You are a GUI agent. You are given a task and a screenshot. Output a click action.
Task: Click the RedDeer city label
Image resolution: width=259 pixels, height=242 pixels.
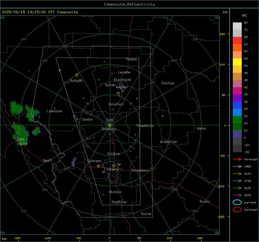pos(122,87)
